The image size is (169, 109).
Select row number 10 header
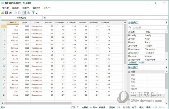[4, 59]
